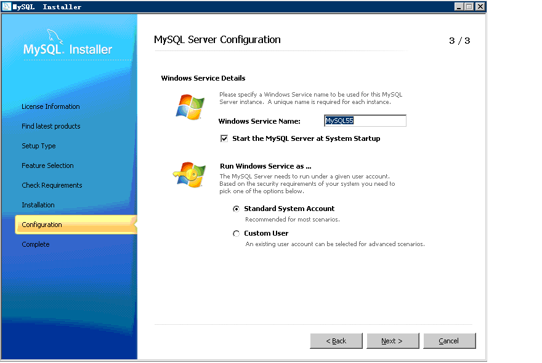Click the Windows Service Name label
Image resolution: width=542 pixels, height=363 pixels.
(x=259, y=121)
